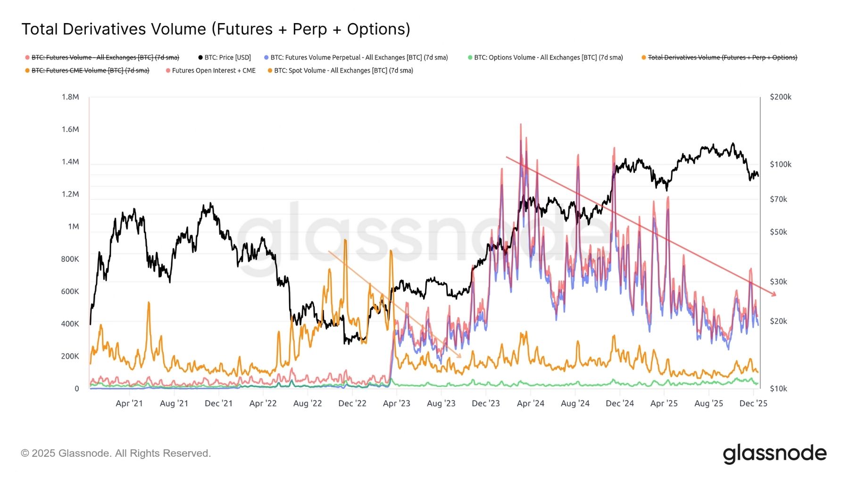This screenshot has width=849, height=478.
Task: Click the glassnode logo at bottom right
Action: click(774, 453)
